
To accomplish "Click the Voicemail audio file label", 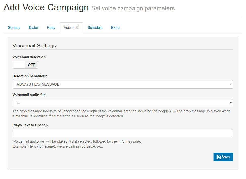I will click(29, 95).
